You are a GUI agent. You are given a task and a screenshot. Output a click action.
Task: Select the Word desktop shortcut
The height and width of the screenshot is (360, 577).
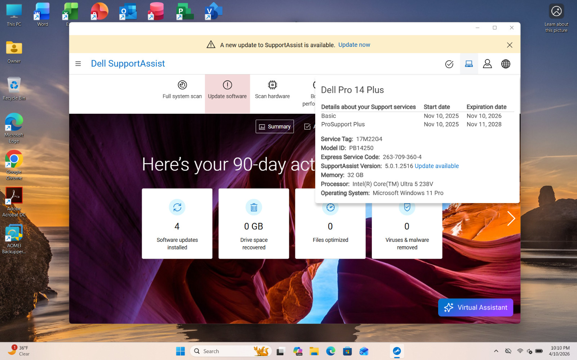43,15
